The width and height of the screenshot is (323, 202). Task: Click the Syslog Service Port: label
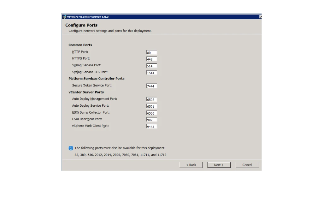[x=86, y=65]
